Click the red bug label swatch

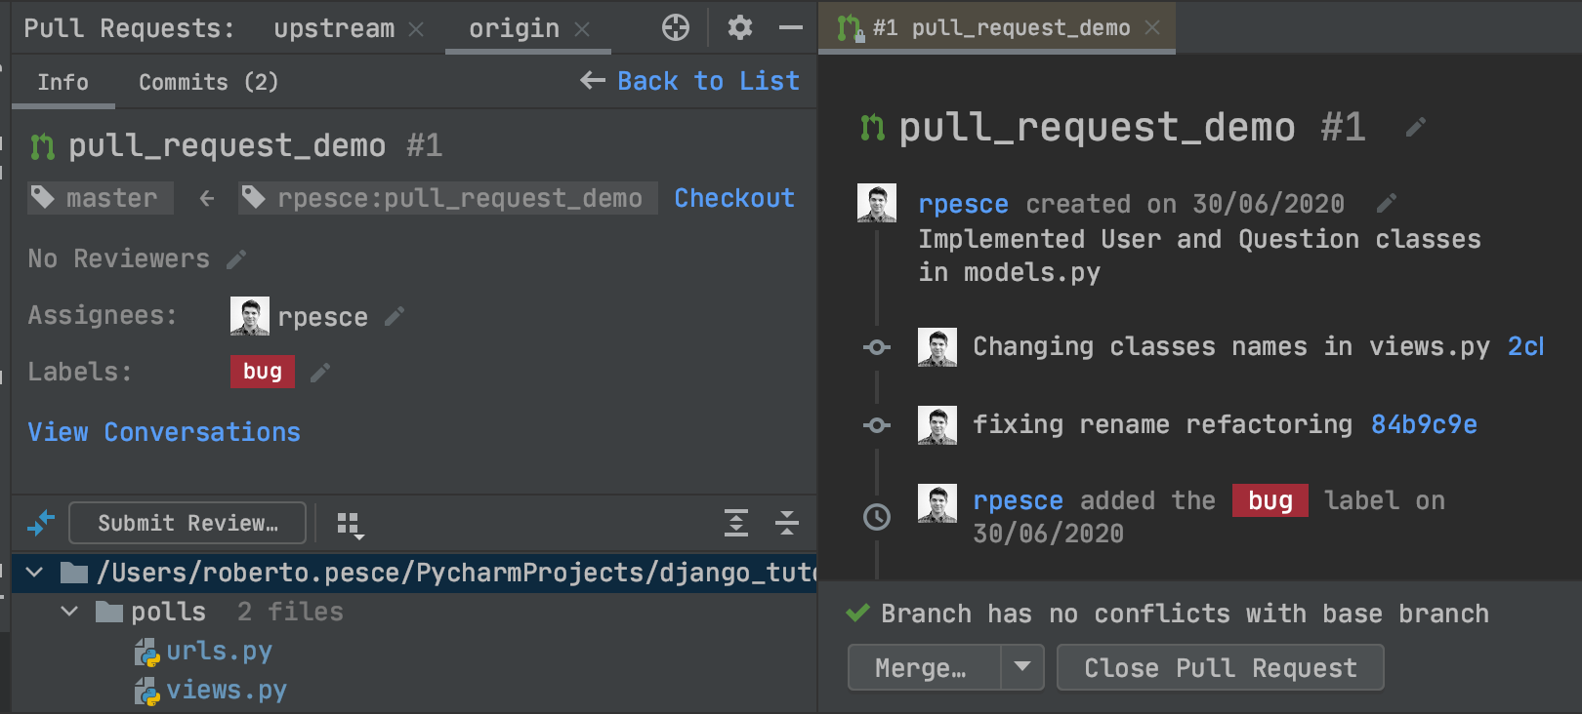(262, 372)
